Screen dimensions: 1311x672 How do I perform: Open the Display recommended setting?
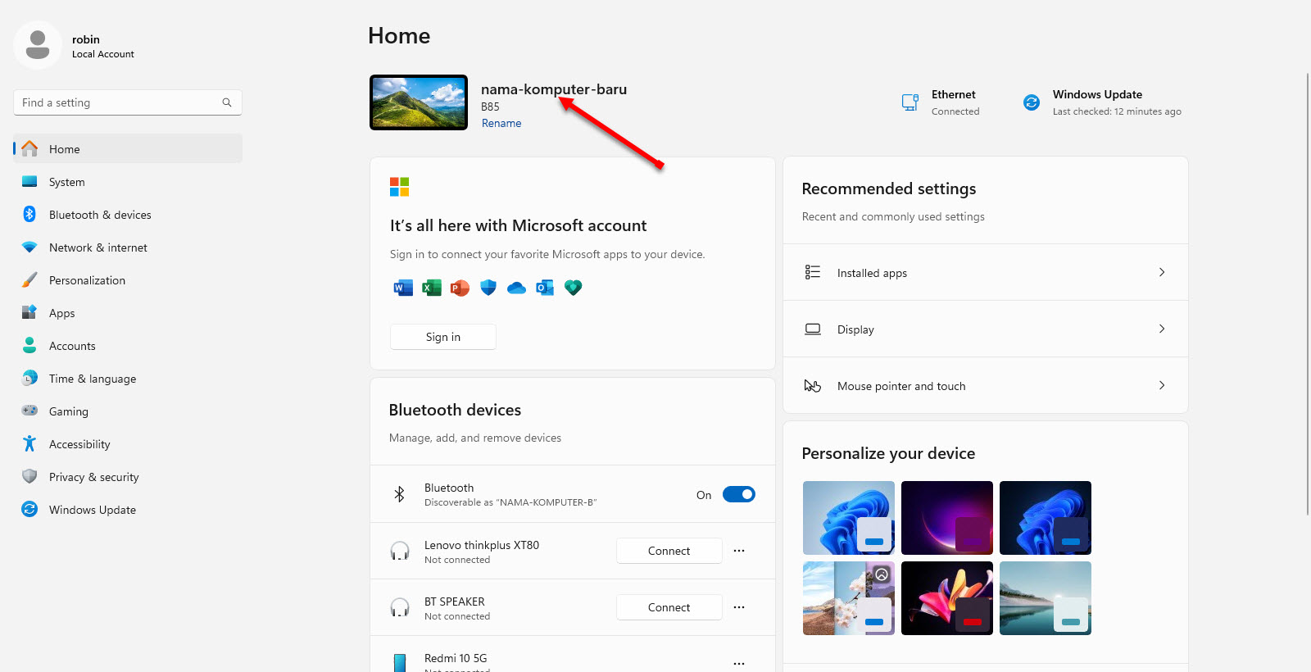click(x=985, y=329)
